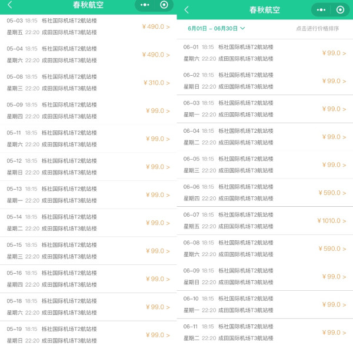Close the right mini program via circle icon
This screenshot has height=346, width=353.
point(340,9)
